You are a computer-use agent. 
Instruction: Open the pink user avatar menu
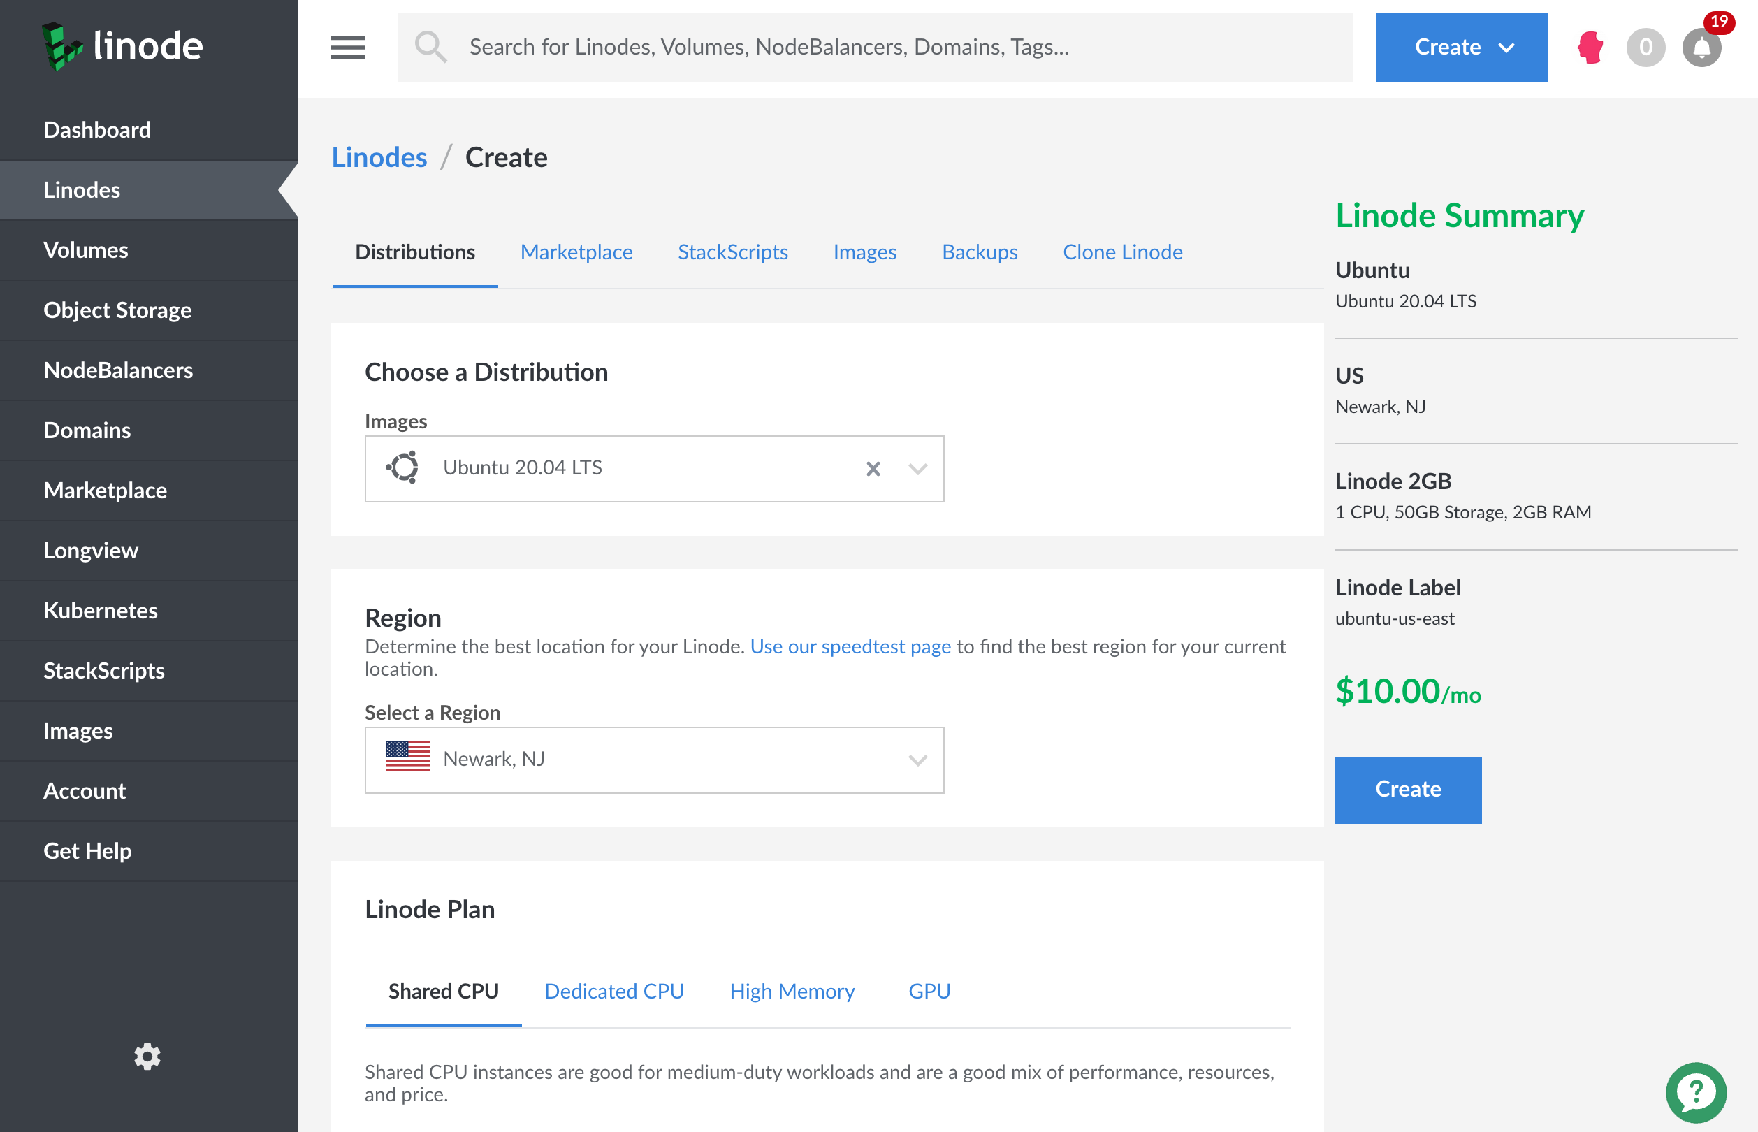coord(1590,48)
